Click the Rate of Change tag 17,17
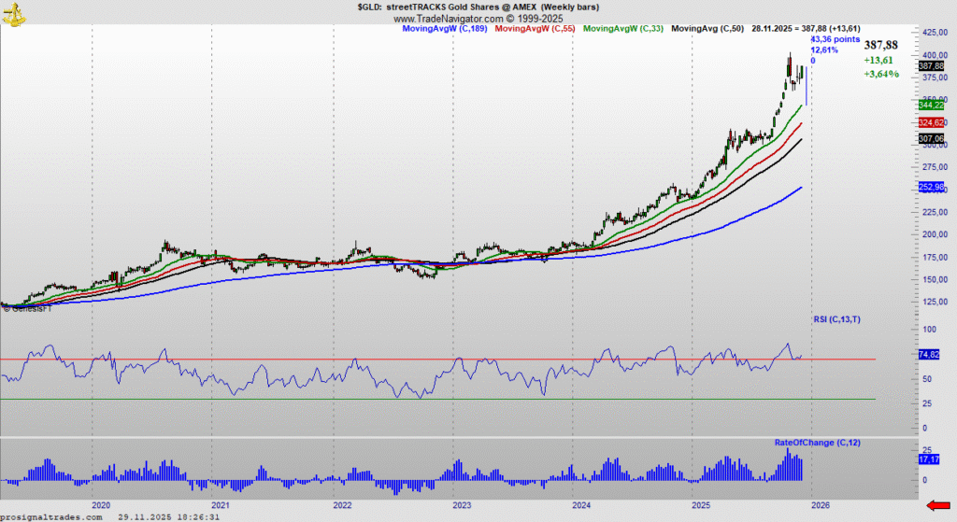This screenshot has width=957, height=522. (x=929, y=459)
